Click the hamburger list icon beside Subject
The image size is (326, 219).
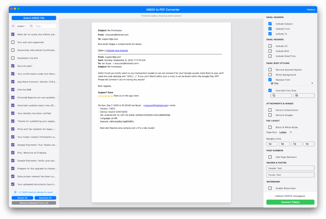(x=13, y=26)
